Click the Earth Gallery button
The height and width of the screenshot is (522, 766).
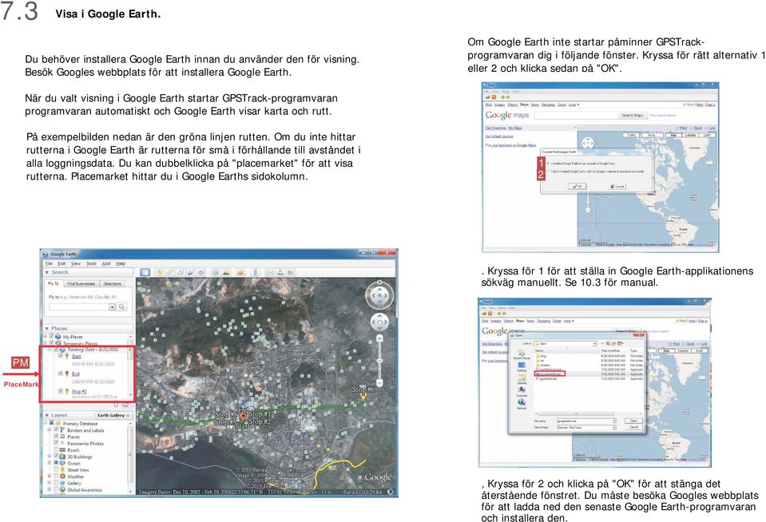pos(113,415)
